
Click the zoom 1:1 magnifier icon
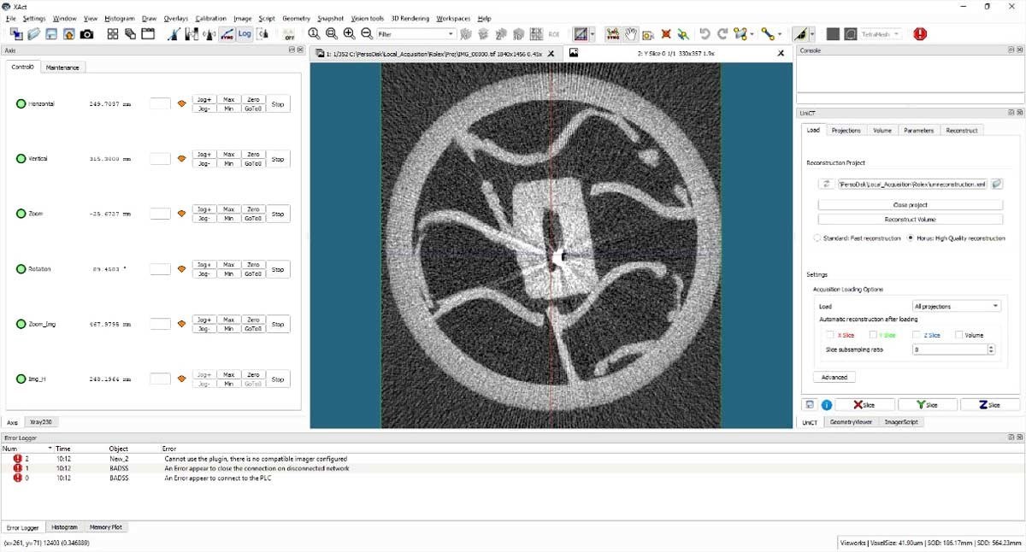click(314, 34)
